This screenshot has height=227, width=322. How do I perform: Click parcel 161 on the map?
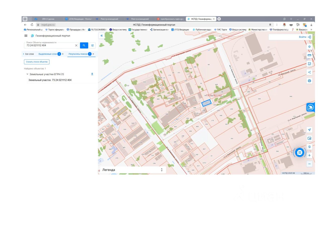click(x=232, y=138)
